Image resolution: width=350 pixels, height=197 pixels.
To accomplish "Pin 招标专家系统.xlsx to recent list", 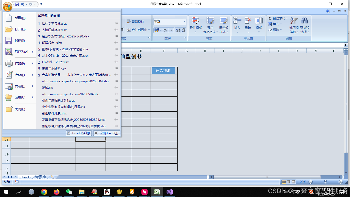I will point(116,23).
